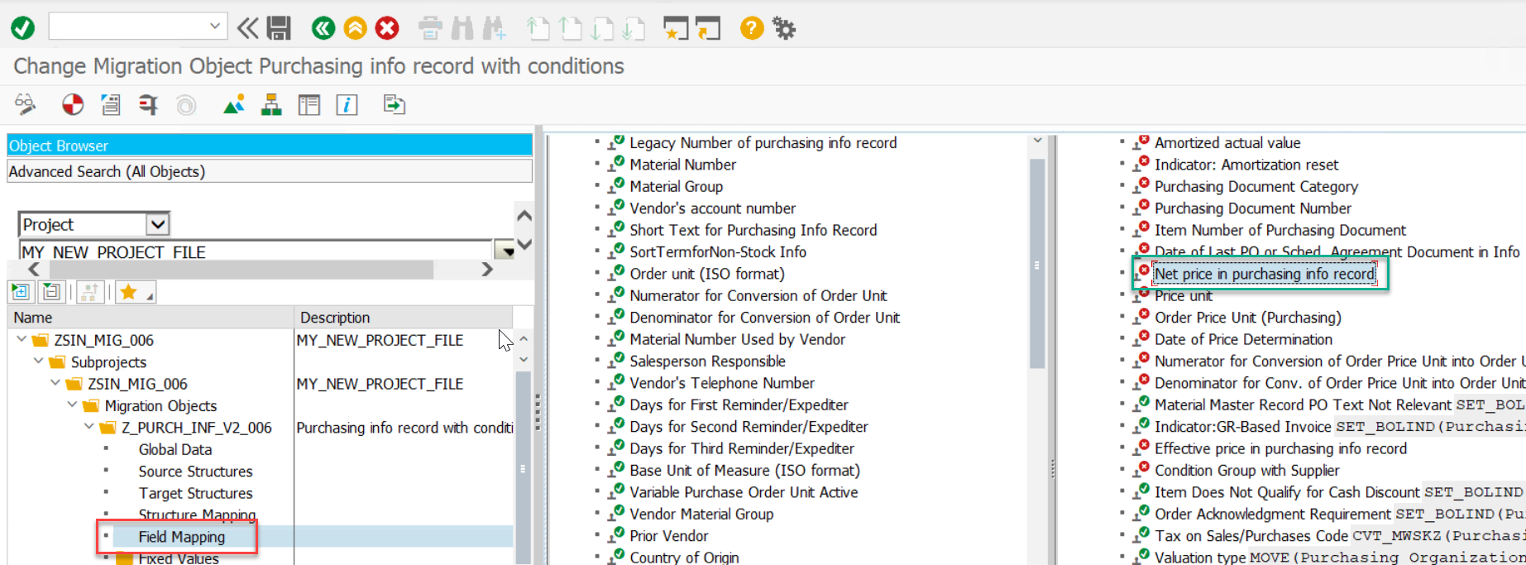Collapse the Z_PURCH_INF_V2_006 node

(89, 427)
